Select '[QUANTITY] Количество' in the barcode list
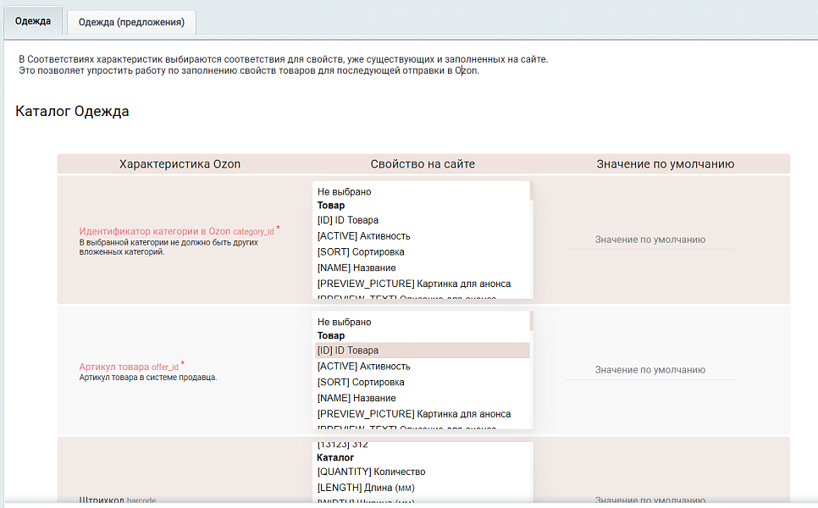The width and height of the screenshot is (818, 508). click(x=371, y=472)
